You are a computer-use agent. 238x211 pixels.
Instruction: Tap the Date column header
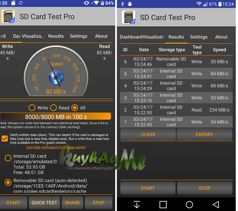tap(144, 49)
